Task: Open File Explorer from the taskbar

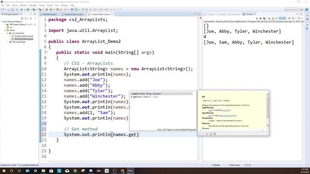Action: (43, 171)
